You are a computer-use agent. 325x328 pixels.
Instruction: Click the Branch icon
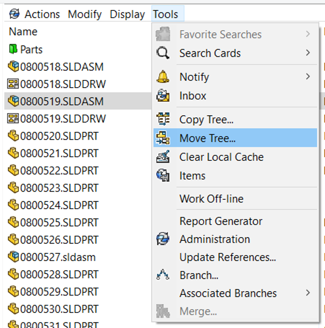coord(163,275)
